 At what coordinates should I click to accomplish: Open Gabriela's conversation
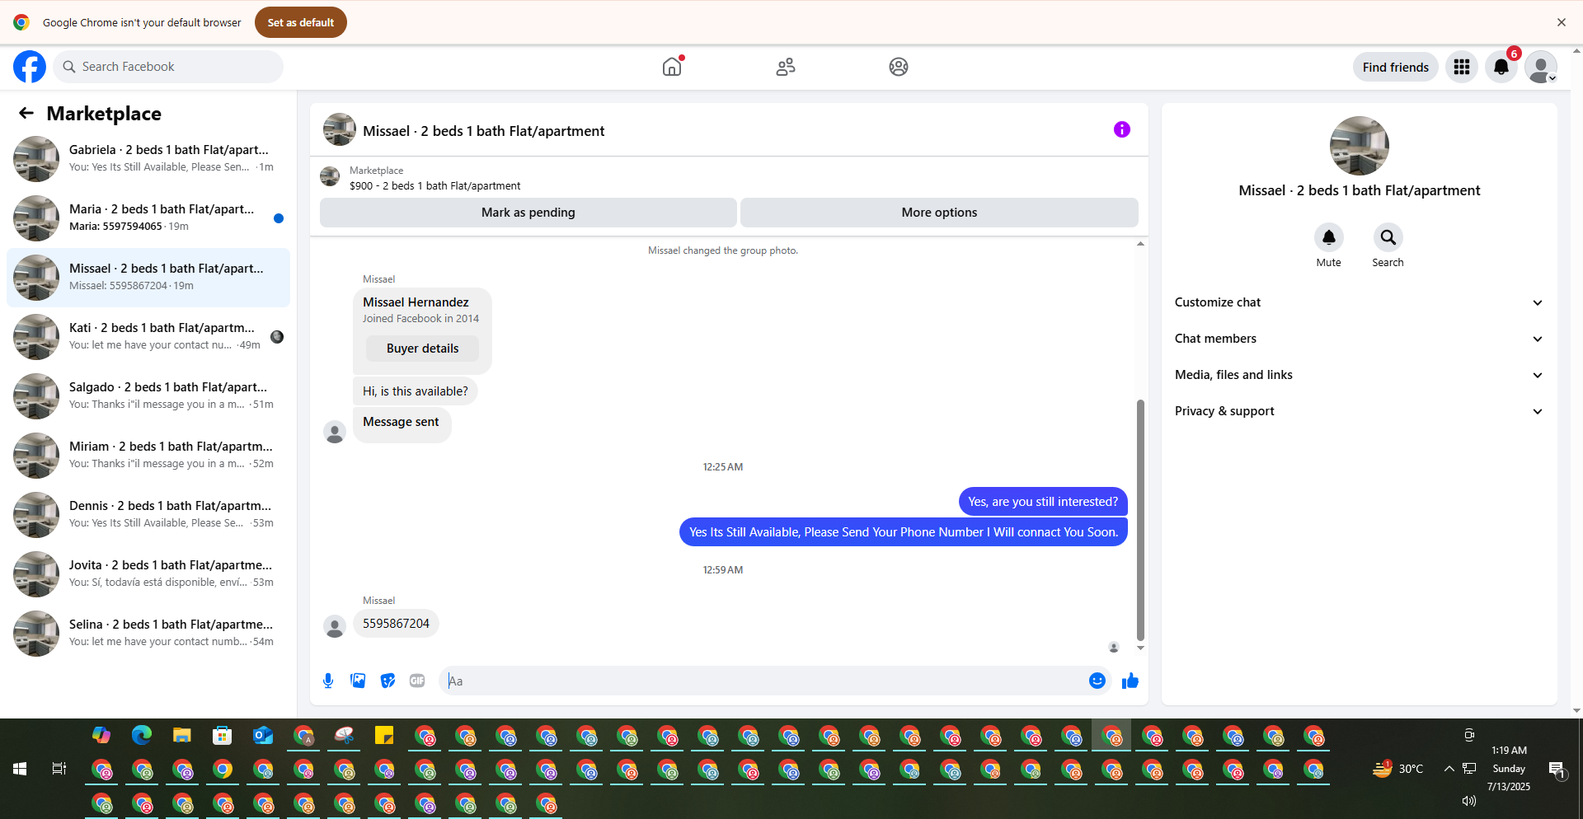pyautogui.click(x=148, y=158)
